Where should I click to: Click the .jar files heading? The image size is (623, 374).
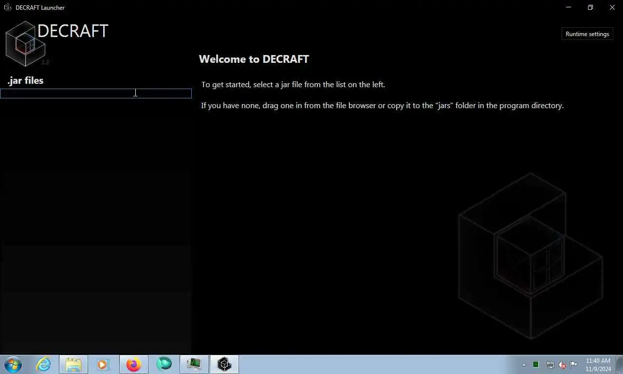(25, 80)
